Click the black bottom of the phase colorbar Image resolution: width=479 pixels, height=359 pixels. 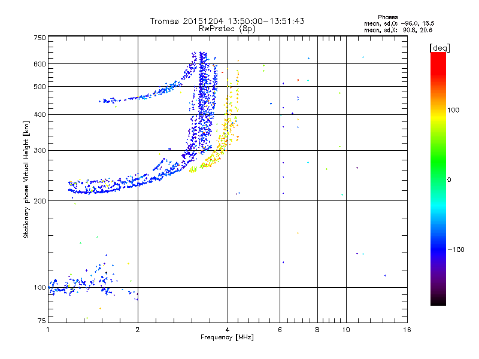tap(438, 302)
